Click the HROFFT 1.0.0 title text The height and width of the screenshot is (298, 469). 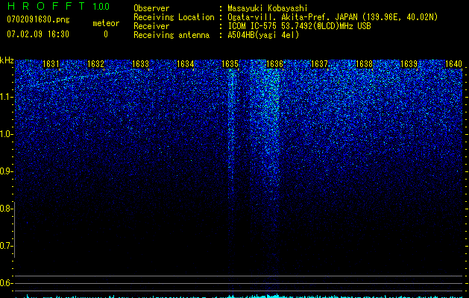58,6
